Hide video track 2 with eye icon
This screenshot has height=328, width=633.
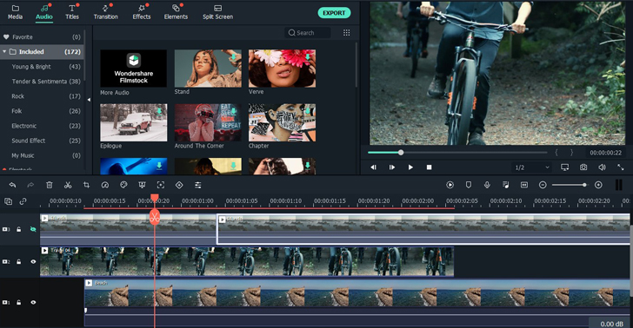point(33,261)
